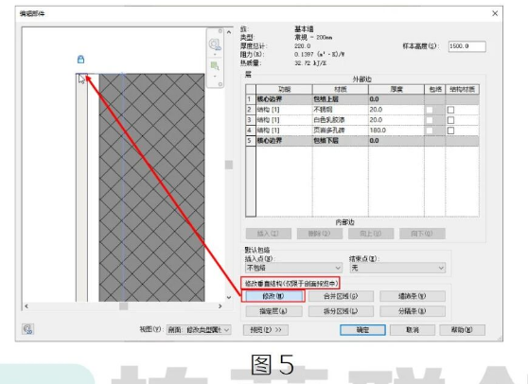Toggle the wraps checkbox for 页岩多孔砖 layer row
The height and width of the screenshot is (384, 528).
430,131
